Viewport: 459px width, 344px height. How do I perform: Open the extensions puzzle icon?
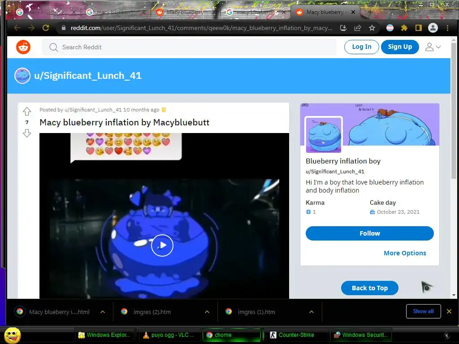(404, 28)
